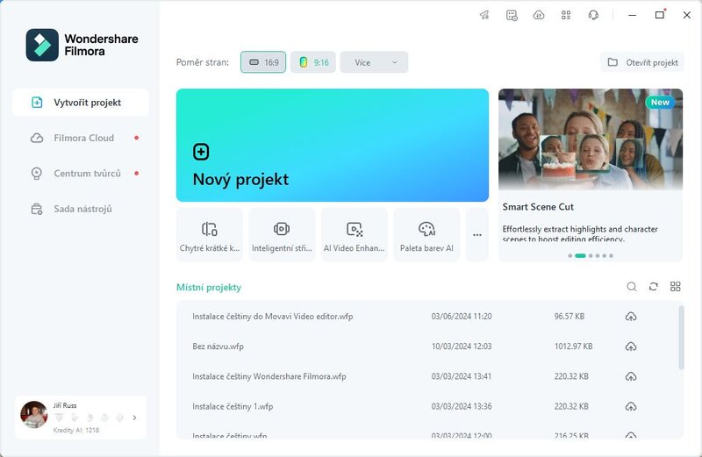This screenshot has width=702, height=457.
Task: Click the Otevřít projekt button
Action: [x=642, y=62]
